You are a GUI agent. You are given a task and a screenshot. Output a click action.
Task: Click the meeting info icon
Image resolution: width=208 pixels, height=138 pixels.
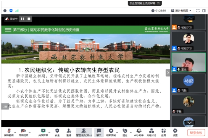pyautogui.click(x=5, y=11)
